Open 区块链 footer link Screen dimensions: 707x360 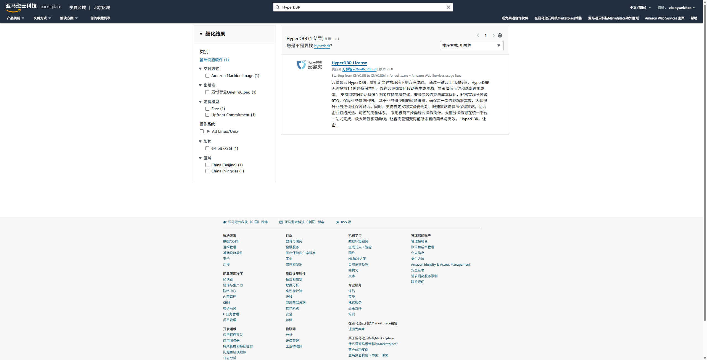tap(228, 279)
